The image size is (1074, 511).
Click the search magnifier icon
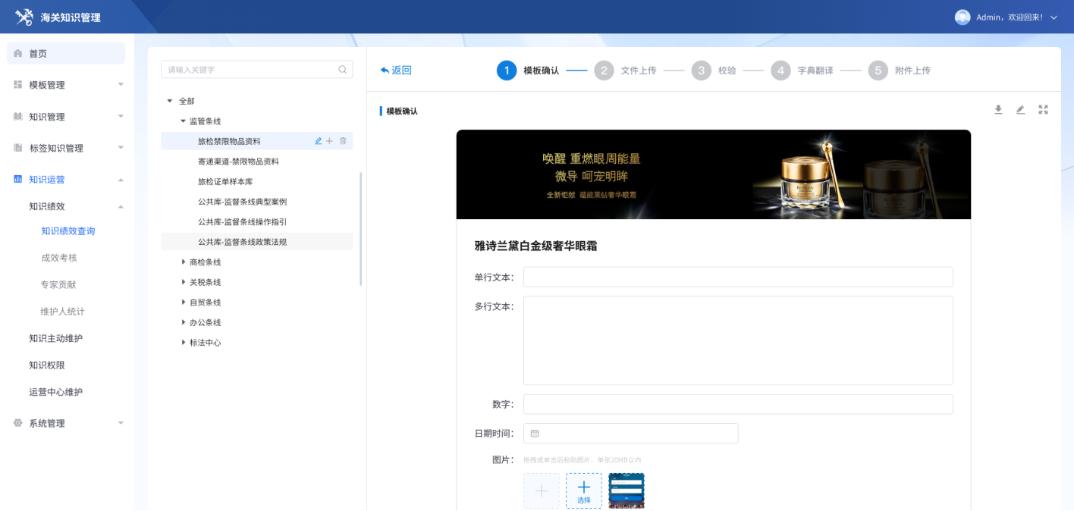coord(343,69)
